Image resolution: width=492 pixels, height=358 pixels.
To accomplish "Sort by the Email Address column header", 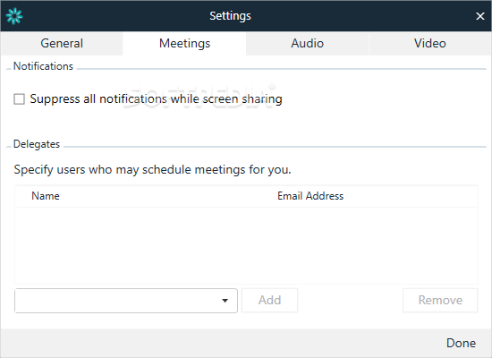I will [x=310, y=196].
